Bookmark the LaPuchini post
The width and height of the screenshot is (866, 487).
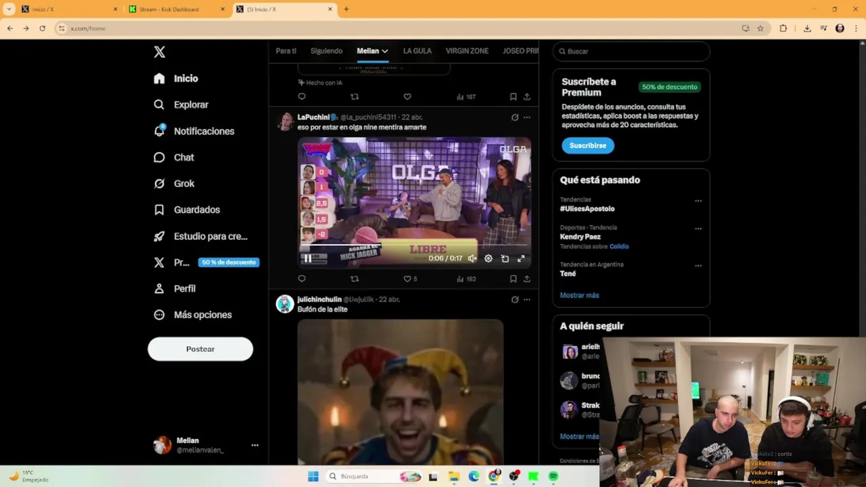pyautogui.click(x=513, y=279)
